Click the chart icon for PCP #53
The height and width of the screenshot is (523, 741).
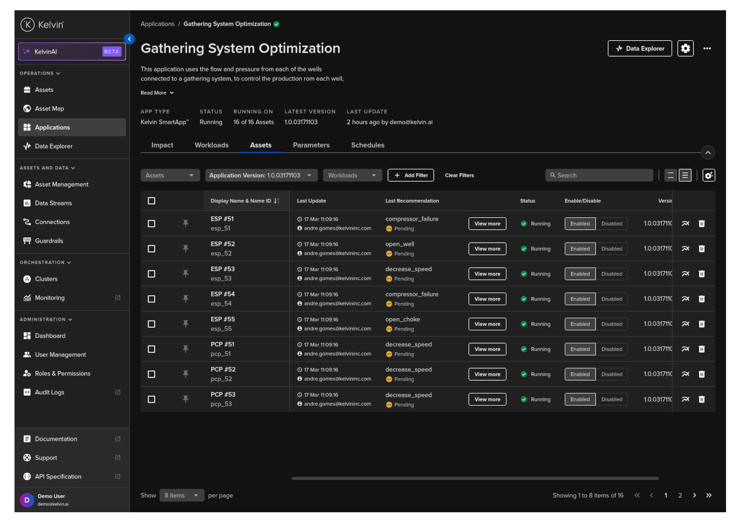click(685, 399)
